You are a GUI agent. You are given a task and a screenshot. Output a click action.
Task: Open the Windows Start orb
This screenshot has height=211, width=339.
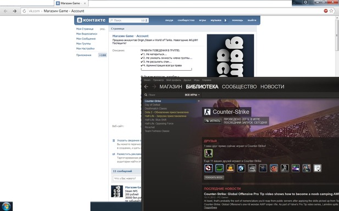click(x=6, y=207)
